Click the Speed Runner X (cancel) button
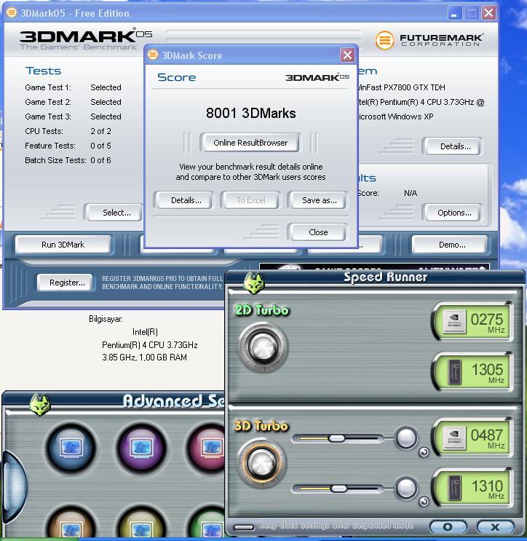Viewport: 527px width, 541px height. (x=495, y=527)
